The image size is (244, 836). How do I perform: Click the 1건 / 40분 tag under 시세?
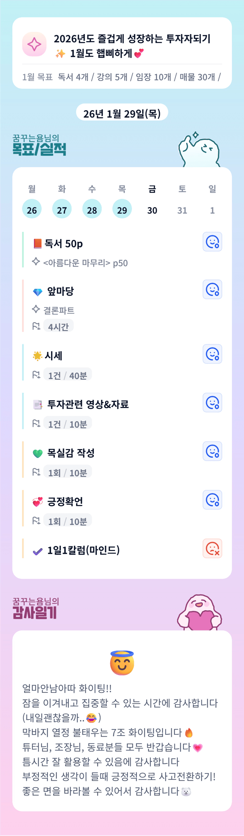67,375
